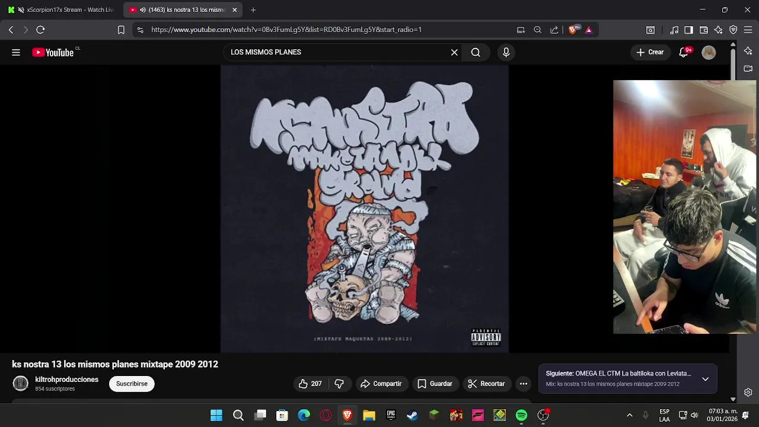Open the Crear menu
This screenshot has height=427, width=759.
pyautogui.click(x=650, y=52)
